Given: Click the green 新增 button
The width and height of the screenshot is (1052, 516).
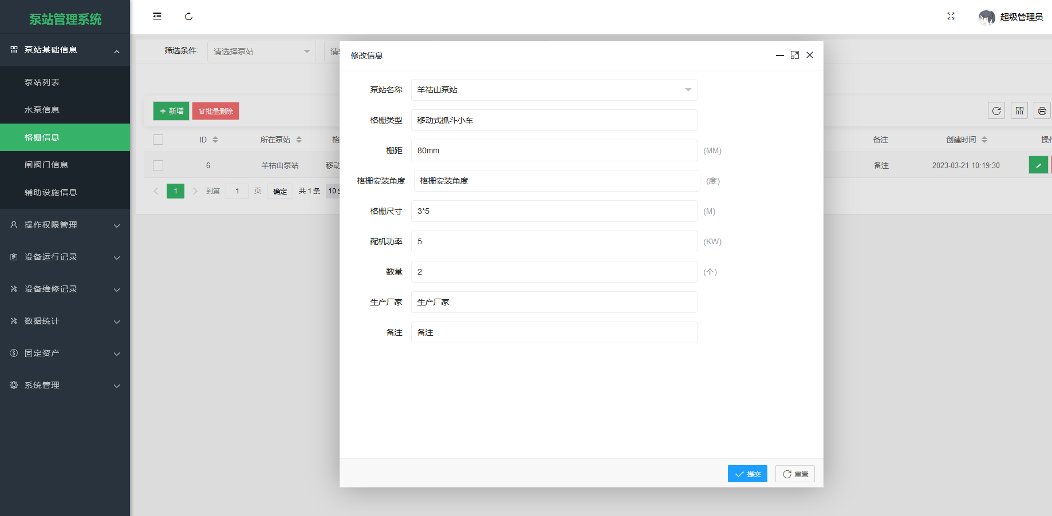Looking at the screenshot, I should 171,111.
